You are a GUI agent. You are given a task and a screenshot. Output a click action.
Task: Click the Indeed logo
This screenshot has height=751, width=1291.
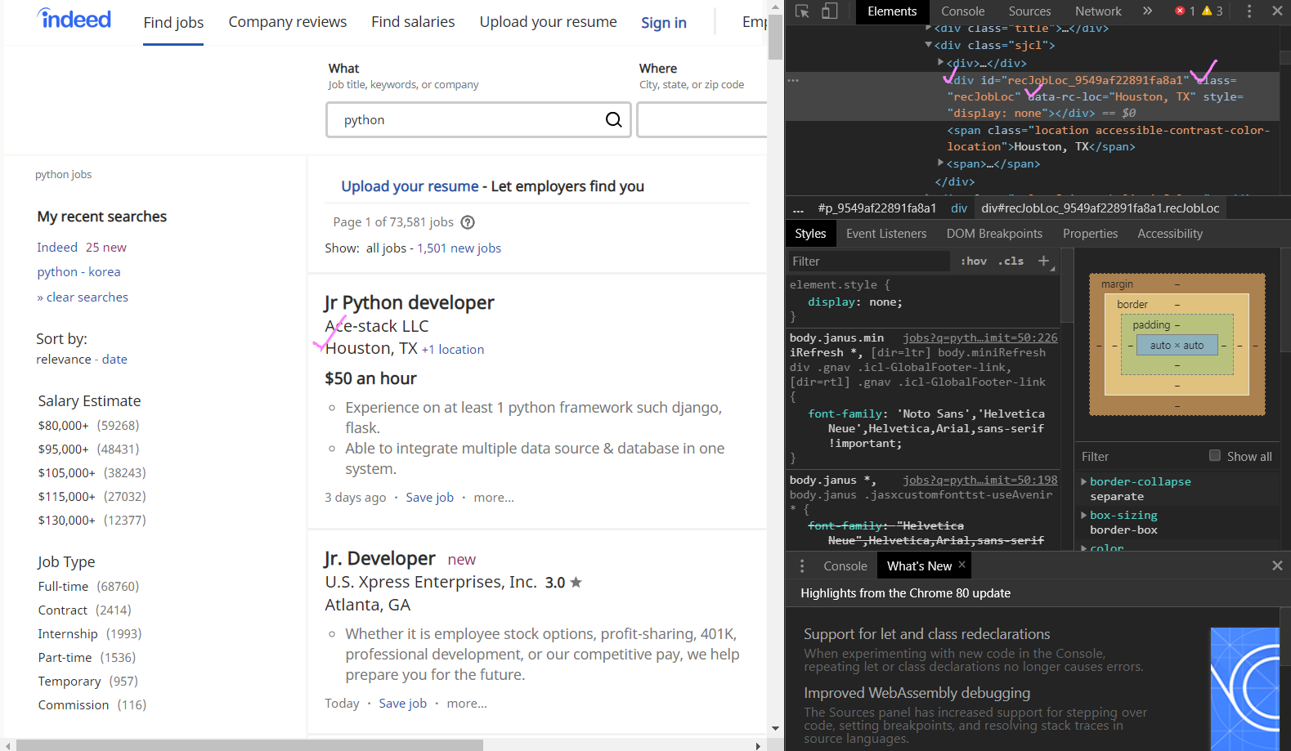coord(74,19)
